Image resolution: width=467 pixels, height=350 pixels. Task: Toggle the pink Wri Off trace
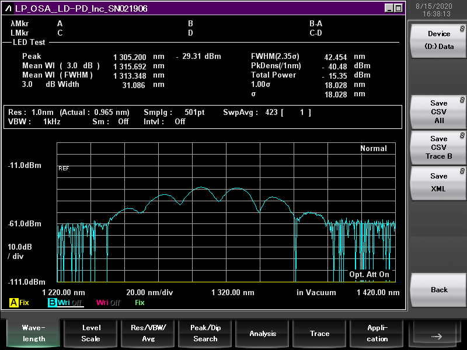coord(108,303)
